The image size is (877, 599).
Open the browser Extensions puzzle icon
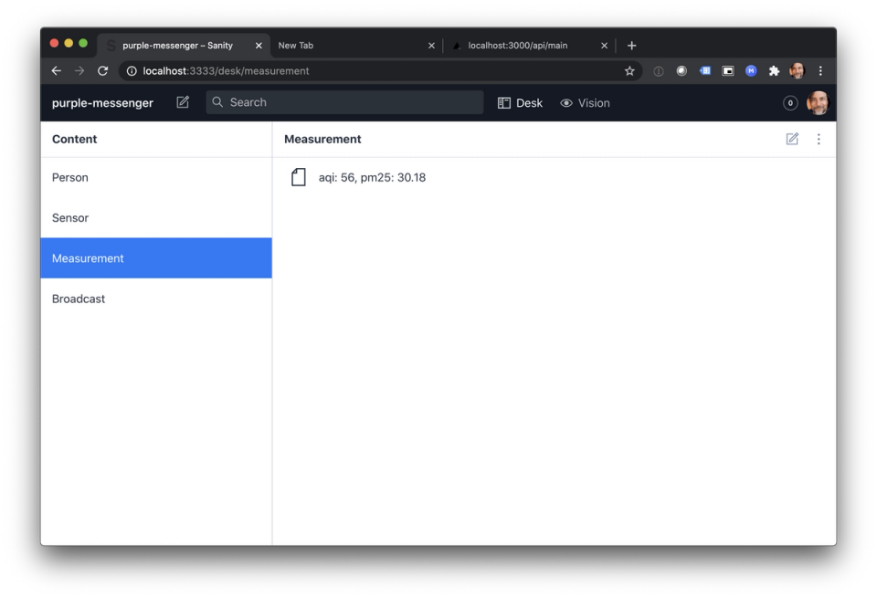(774, 71)
